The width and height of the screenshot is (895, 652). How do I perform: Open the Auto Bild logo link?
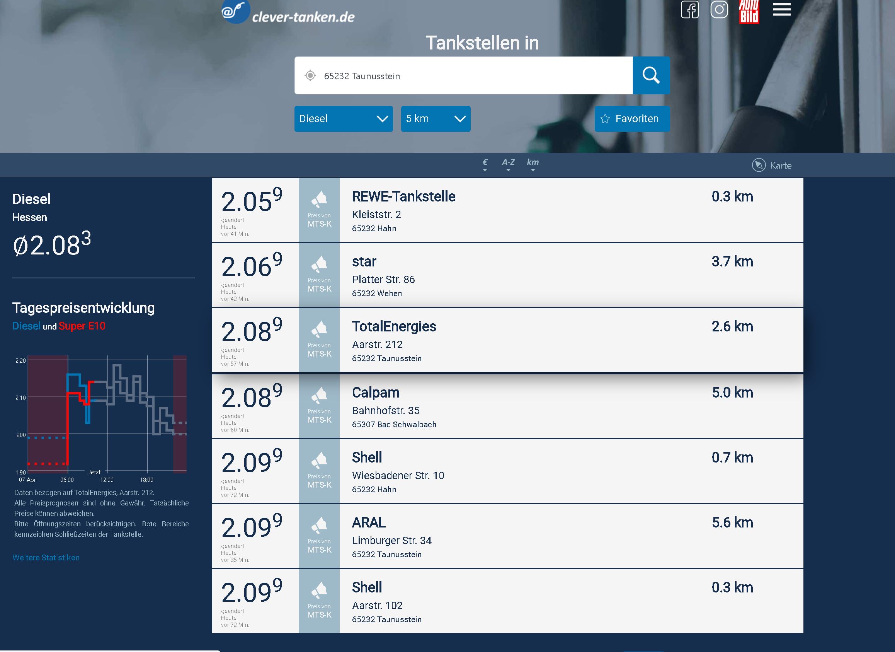pyautogui.click(x=749, y=12)
